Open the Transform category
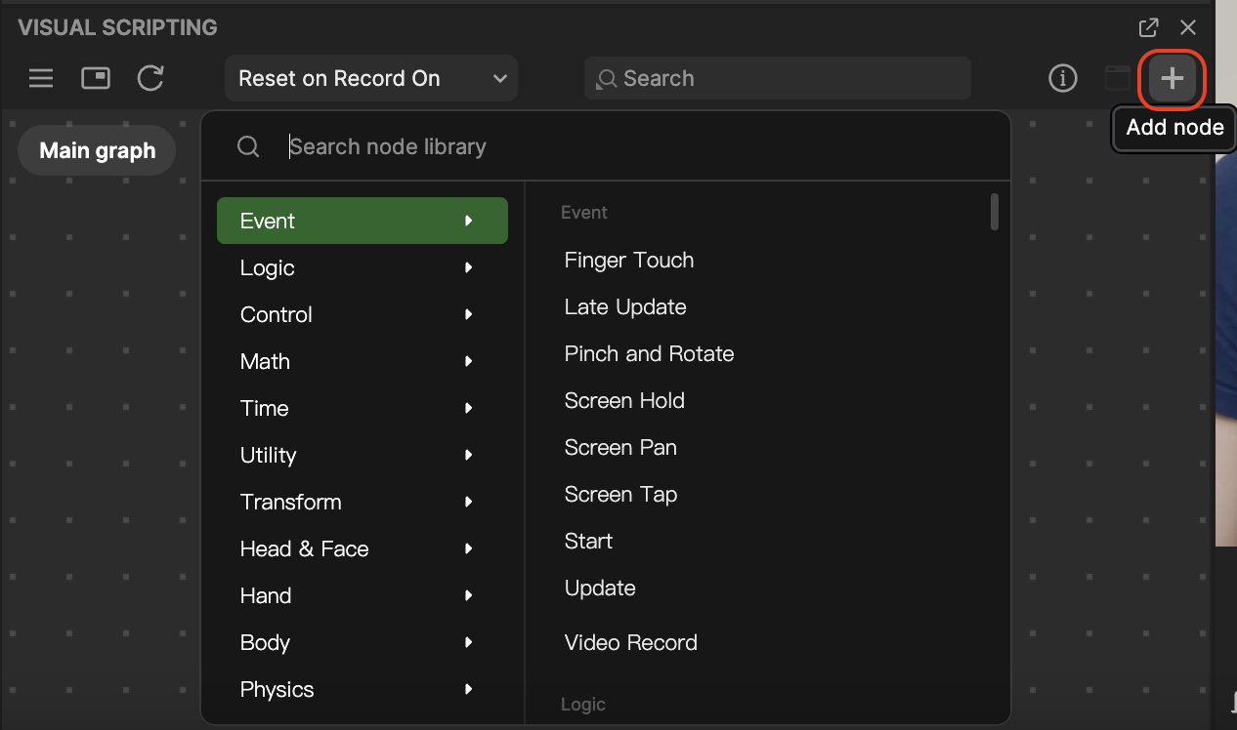This screenshot has width=1237, height=730. click(x=363, y=502)
